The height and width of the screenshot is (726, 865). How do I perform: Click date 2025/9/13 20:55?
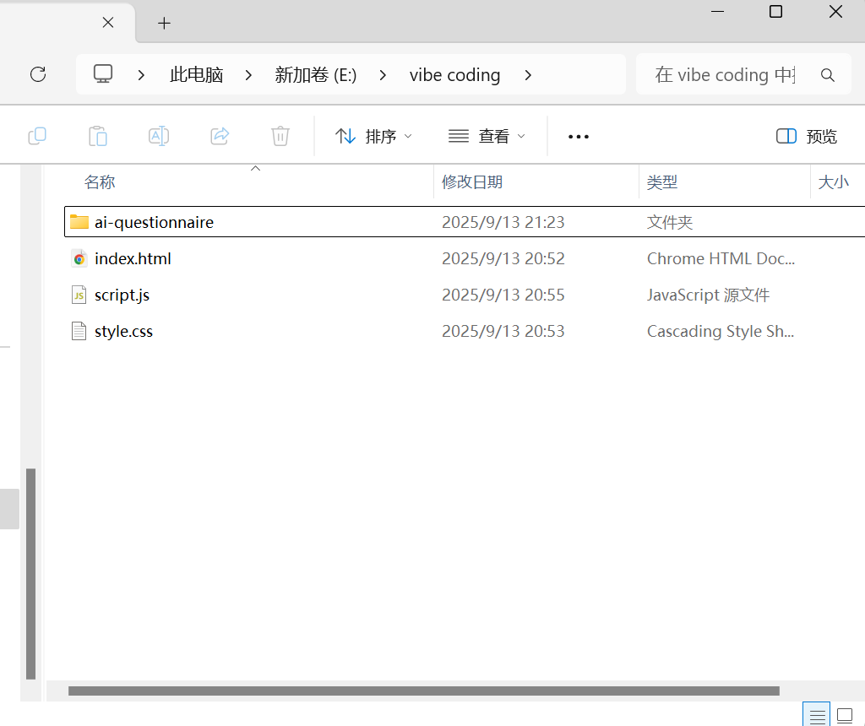click(x=503, y=295)
